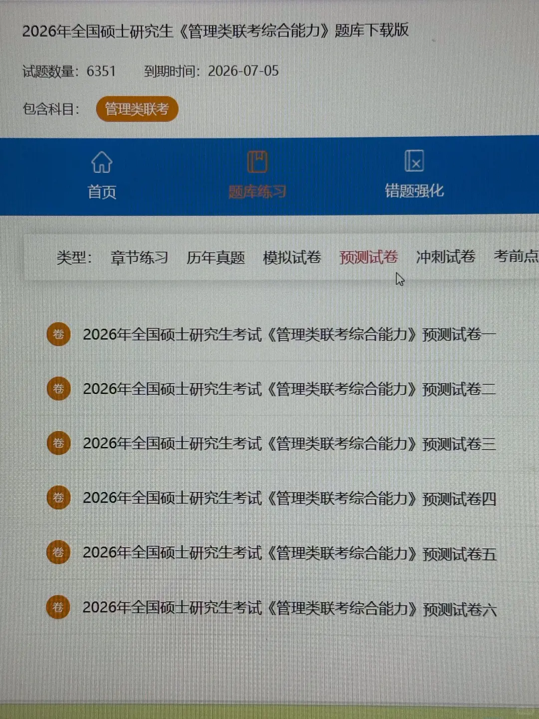539x719 pixels.
Task: Select the 模拟试卷 filter
Action: point(292,258)
